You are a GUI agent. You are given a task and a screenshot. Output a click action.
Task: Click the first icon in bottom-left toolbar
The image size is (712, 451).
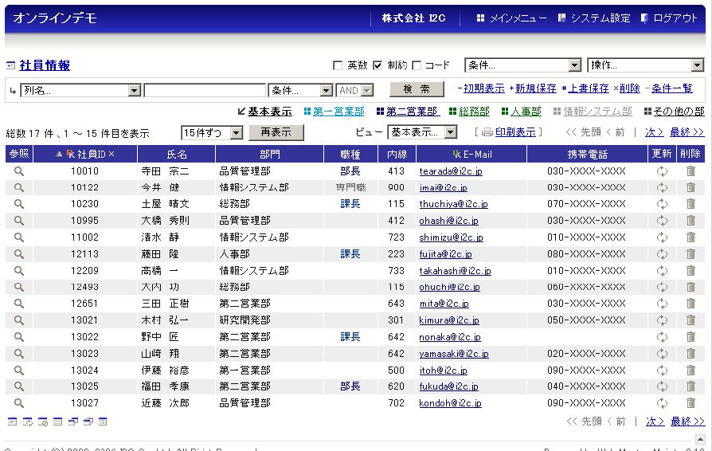(12, 422)
